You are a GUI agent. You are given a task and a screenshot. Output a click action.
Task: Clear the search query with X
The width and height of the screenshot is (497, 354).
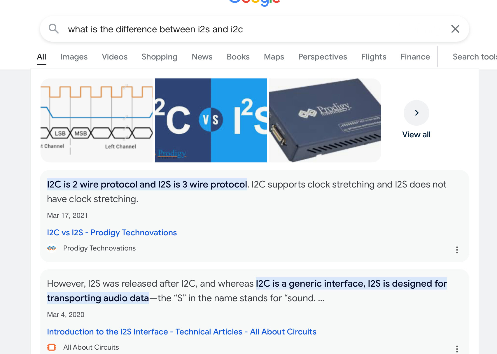click(x=455, y=29)
